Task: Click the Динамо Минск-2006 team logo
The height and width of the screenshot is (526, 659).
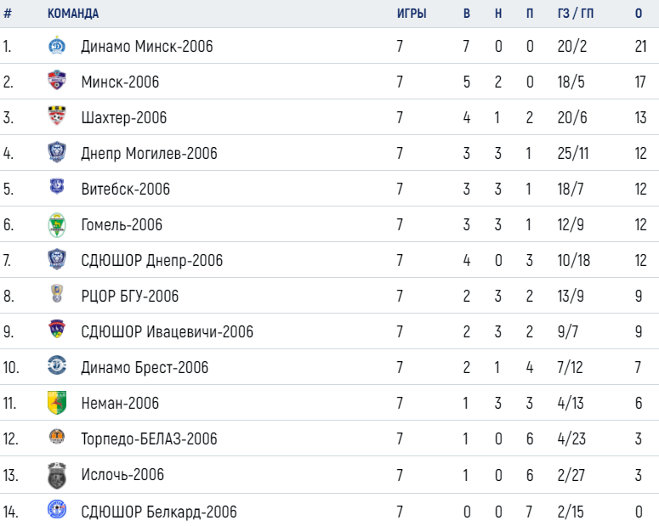Action: click(x=57, y=46)
